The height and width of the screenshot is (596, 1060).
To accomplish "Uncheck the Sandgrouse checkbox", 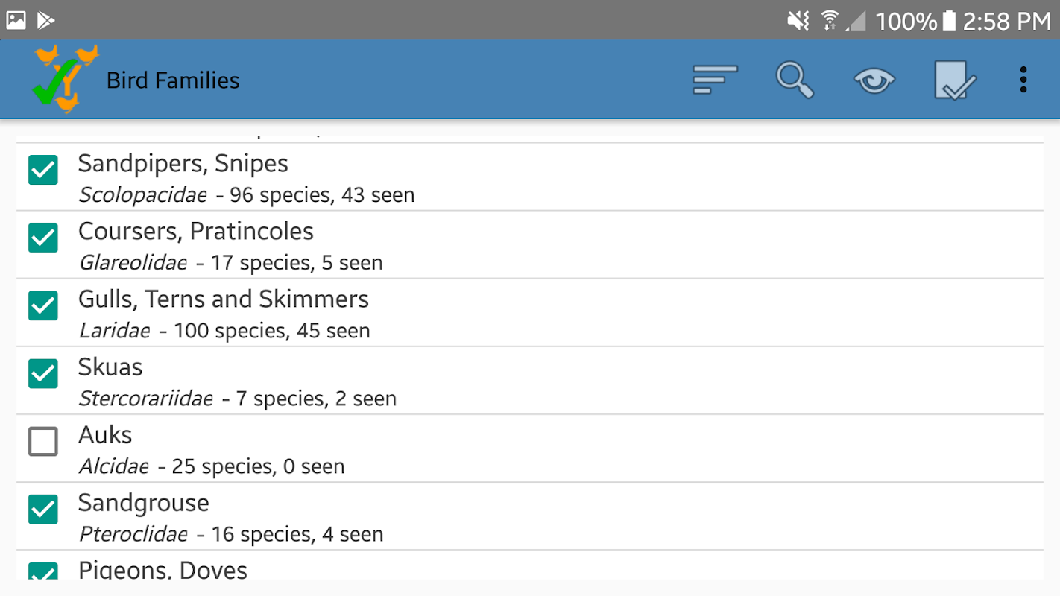I will tap(43, 509).
